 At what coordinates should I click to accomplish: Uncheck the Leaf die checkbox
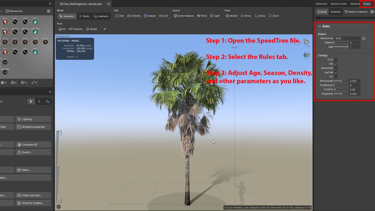click(x=336, y=72)
